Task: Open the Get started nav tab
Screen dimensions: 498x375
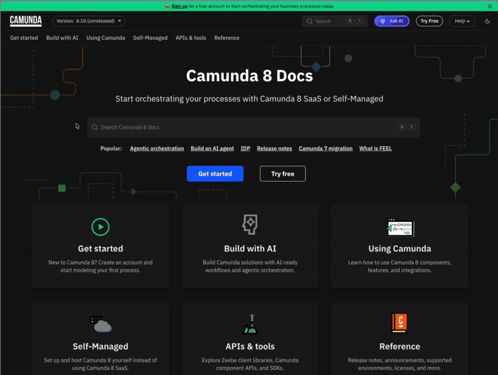Action: [x=24, y=38]
